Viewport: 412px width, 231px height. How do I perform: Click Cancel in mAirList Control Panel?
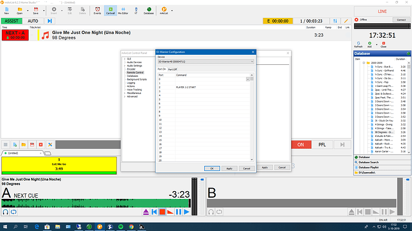pyautogui.click(x=282, y=167)
